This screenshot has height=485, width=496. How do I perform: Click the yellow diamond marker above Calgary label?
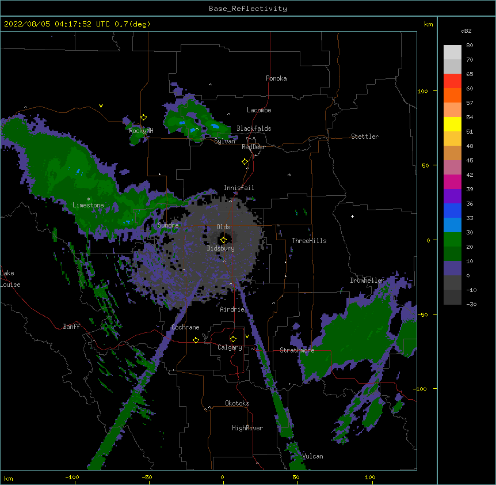[x=233, y=339]
